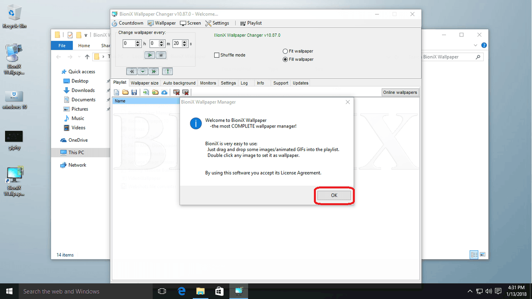Viewport: 532px width, 299px height.
Task: Switch to the Monitors tab
Action: (x=208, y=83)
